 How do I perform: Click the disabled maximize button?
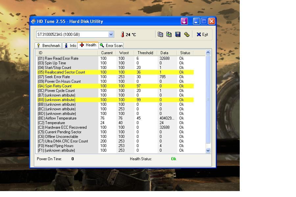click(x=204, y=21)
